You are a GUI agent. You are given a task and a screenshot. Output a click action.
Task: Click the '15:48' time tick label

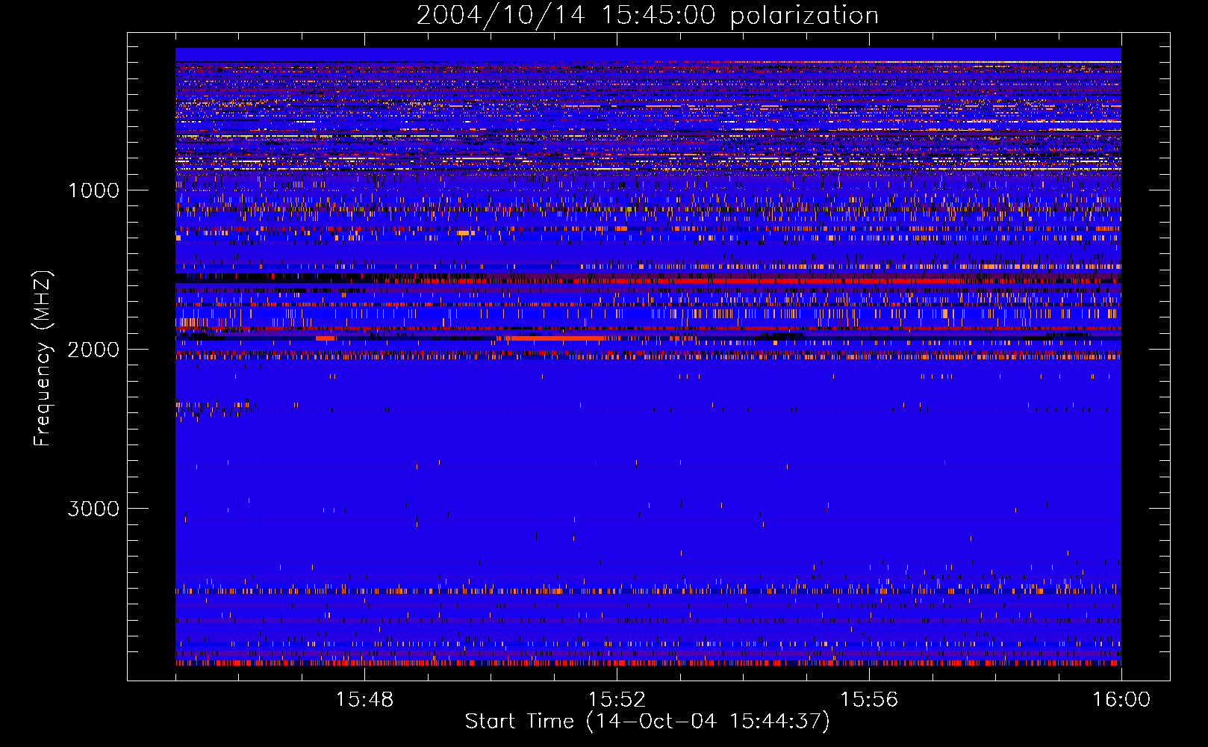[x=364, y=700]
